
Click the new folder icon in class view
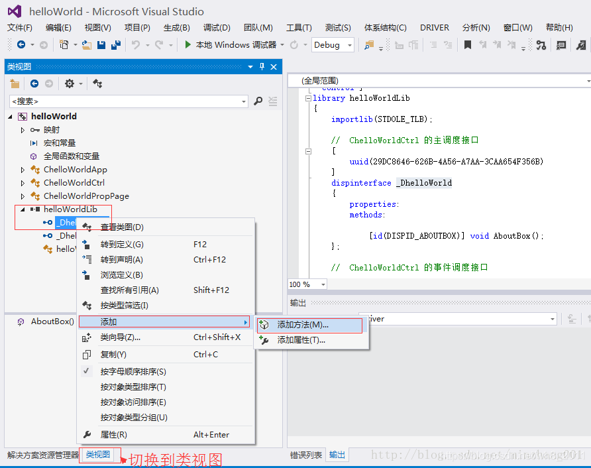click(x=15, y=84)
